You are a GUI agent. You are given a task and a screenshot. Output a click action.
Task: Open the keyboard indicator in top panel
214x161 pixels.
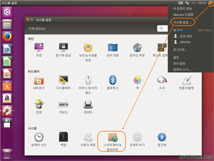181,3
